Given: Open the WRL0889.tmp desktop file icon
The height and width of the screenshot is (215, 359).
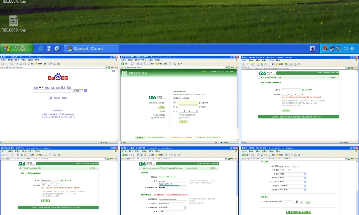Looking at the screenshot, I should [14, 21].
